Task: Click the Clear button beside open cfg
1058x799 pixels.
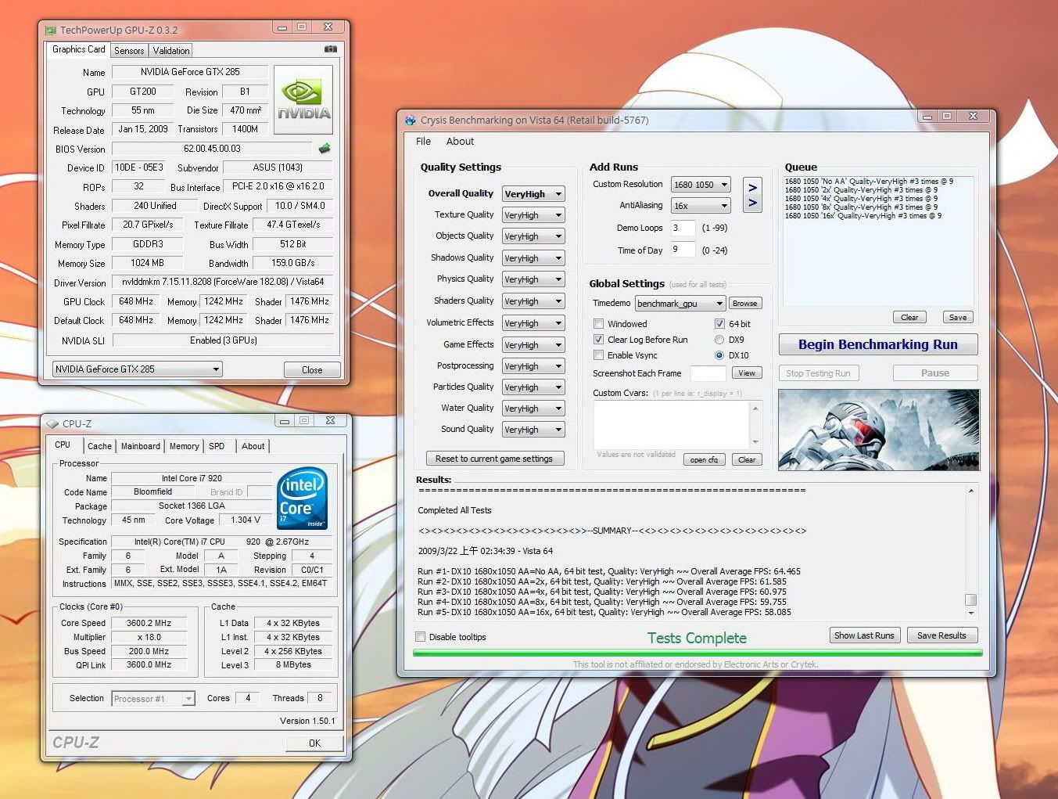Action: point(747,459)
